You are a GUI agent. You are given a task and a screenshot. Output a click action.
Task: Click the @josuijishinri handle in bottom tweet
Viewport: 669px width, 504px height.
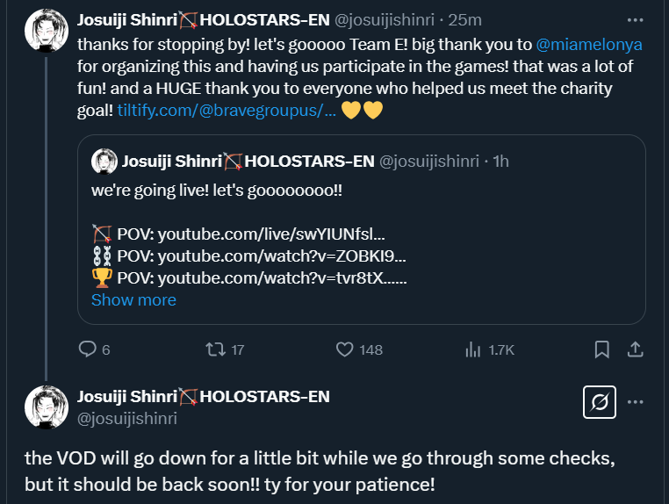pos(127,419)
